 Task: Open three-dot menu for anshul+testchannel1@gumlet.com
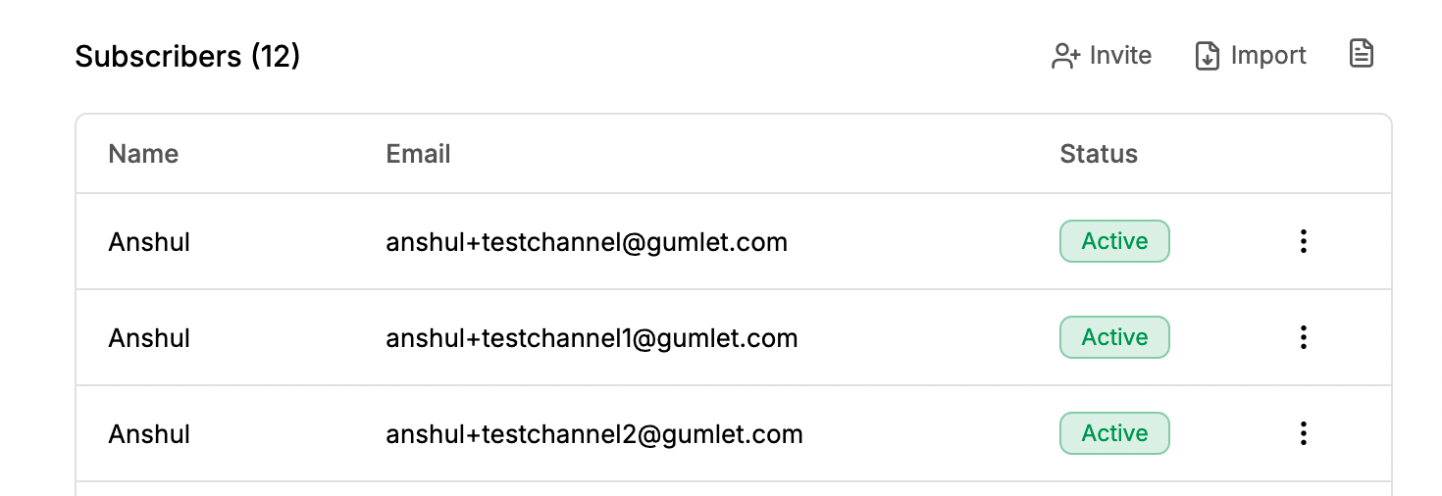1303,337
